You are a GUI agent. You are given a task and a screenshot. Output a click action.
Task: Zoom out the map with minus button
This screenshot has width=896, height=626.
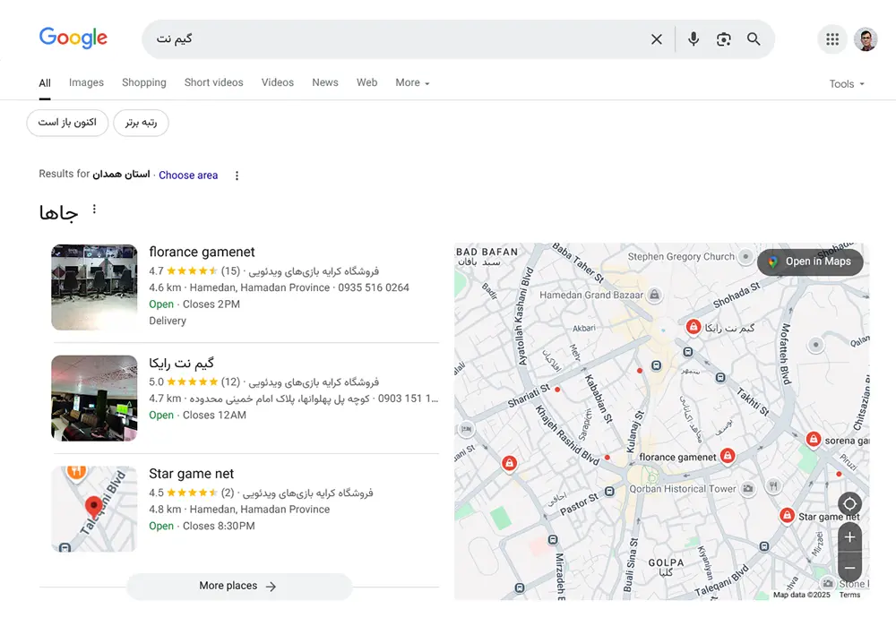849,568
